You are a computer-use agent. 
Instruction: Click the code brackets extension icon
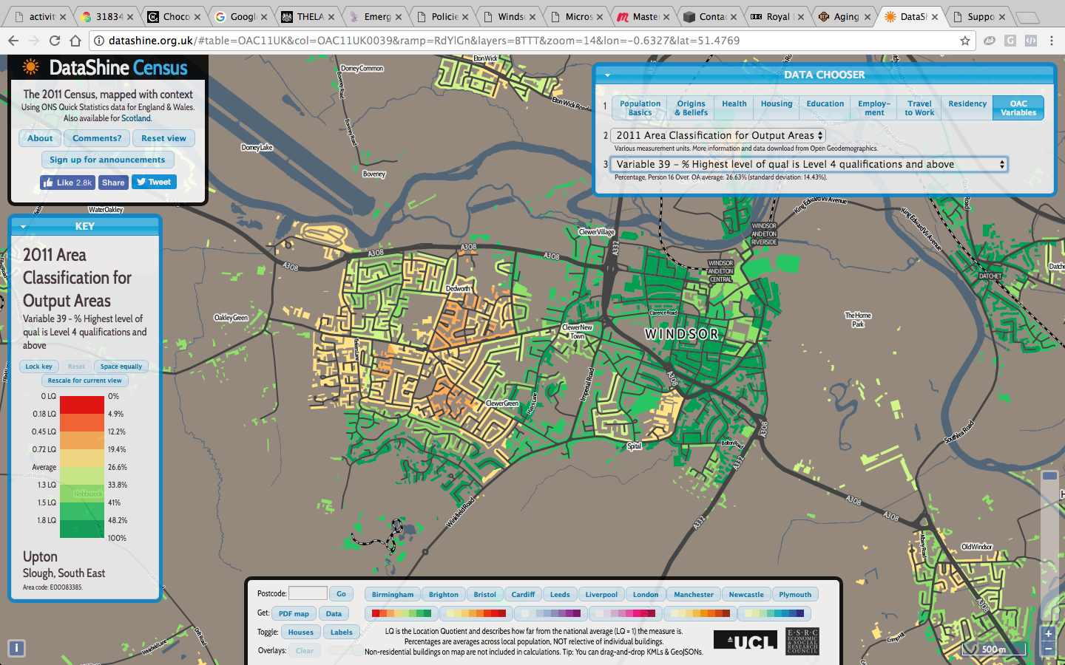[x=1031, y=41]
